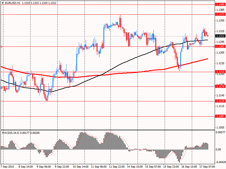
Task: Click the 16 Sep 15:00 time label
Action: pyautogui.click(x=189, y=167)
